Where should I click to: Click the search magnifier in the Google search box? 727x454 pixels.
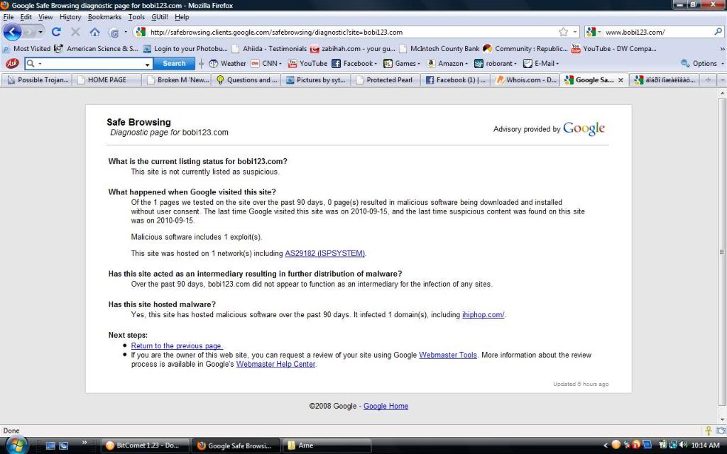pos(718,32)
